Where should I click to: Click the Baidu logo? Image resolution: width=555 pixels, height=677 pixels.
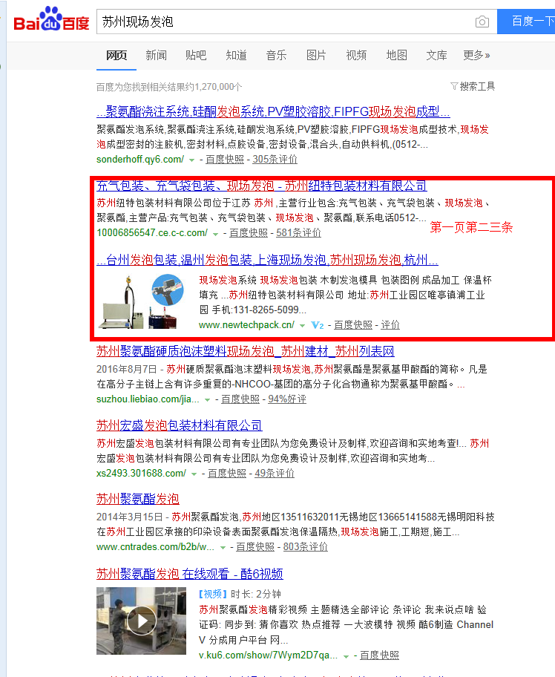[50, 21]
